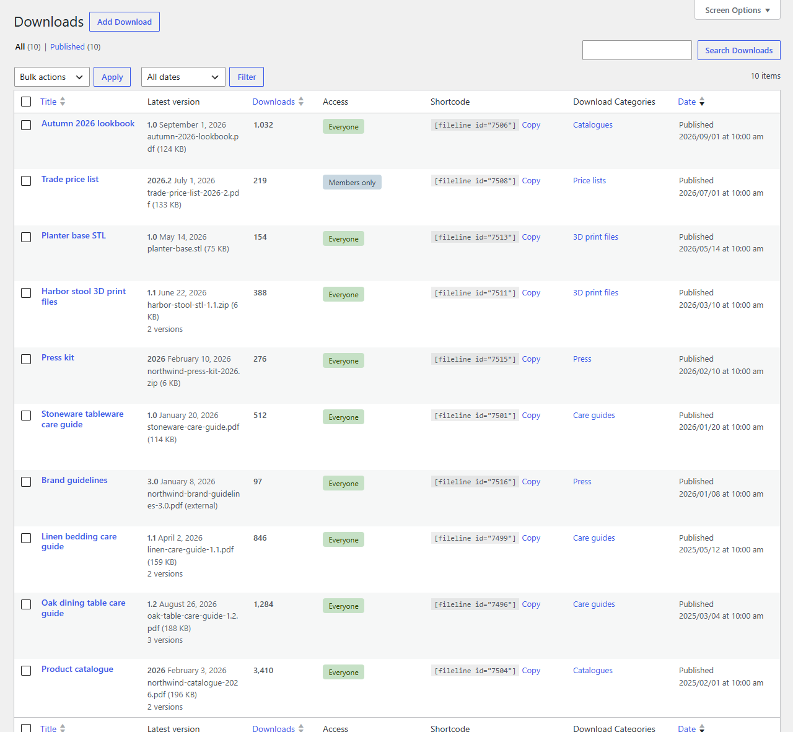Select the Trade price list row checkbox

[x=26, y=181]
